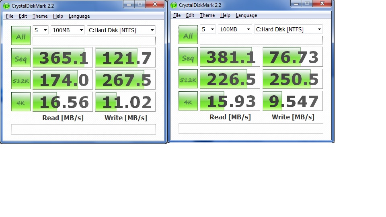Click 4K read value 15.93
This screenshot has height=217, width=386.
pos(230,101)
